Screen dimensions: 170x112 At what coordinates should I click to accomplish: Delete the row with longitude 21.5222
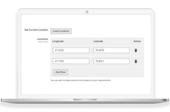coord(136,50)
